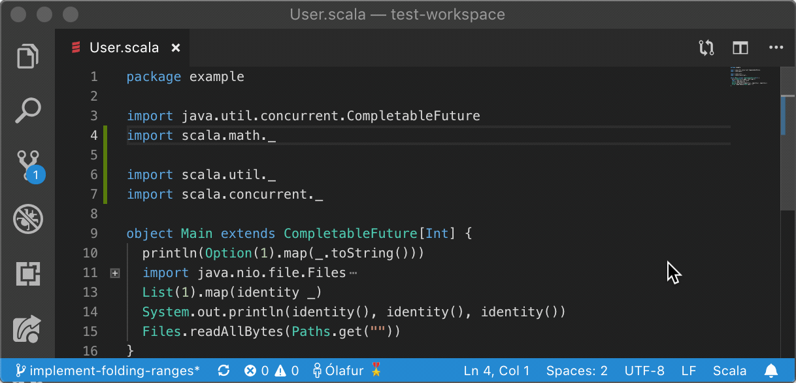
Task: Click 'println' on line 10
Action: [x=170, y=253]
